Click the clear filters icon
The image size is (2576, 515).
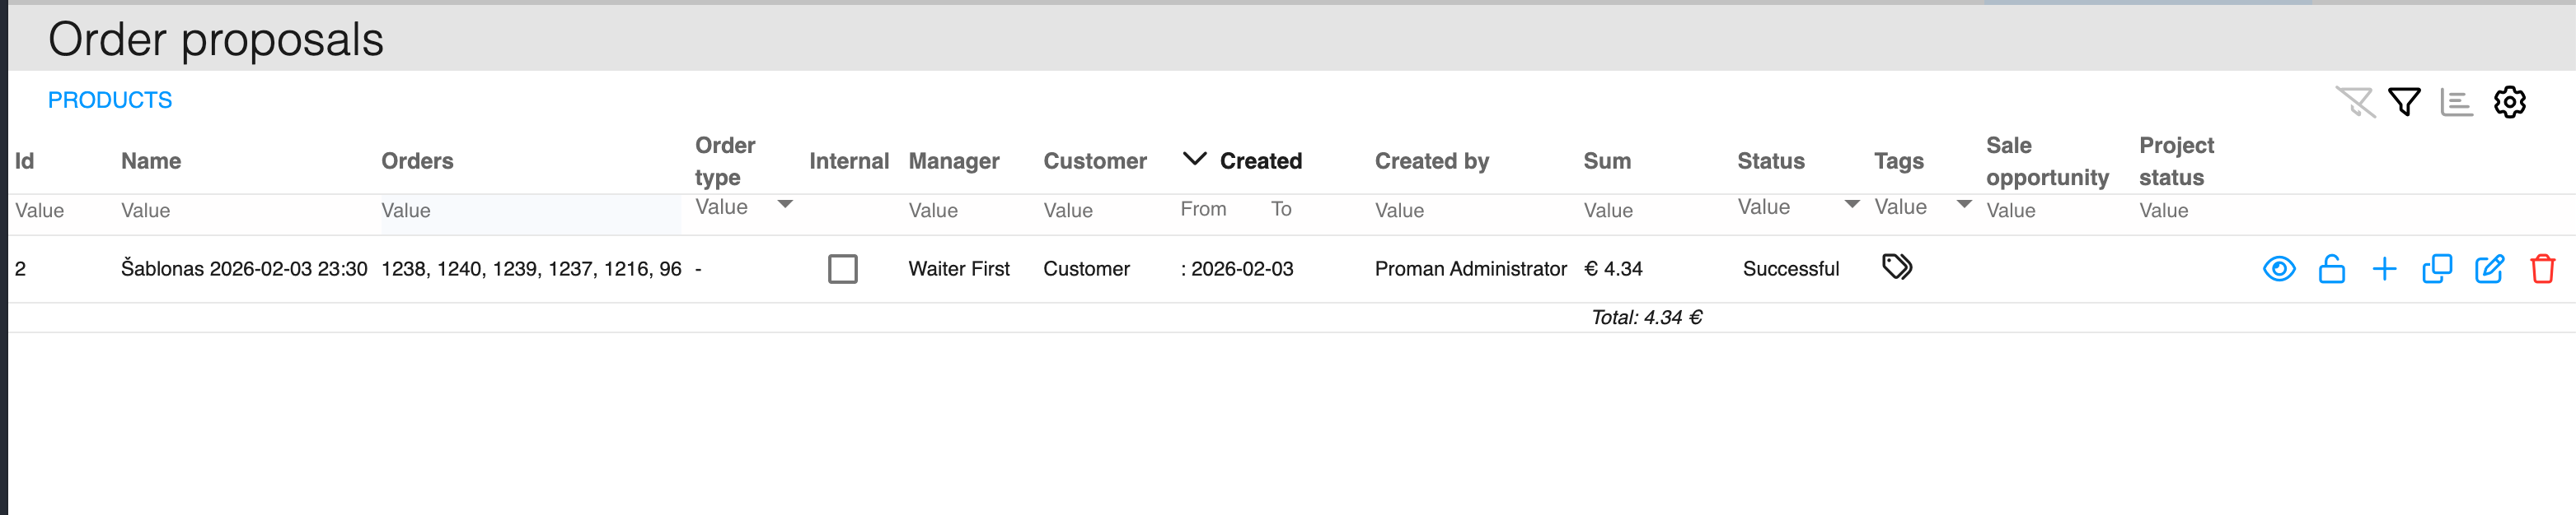pyautogui.click(x=2354, y=102)
